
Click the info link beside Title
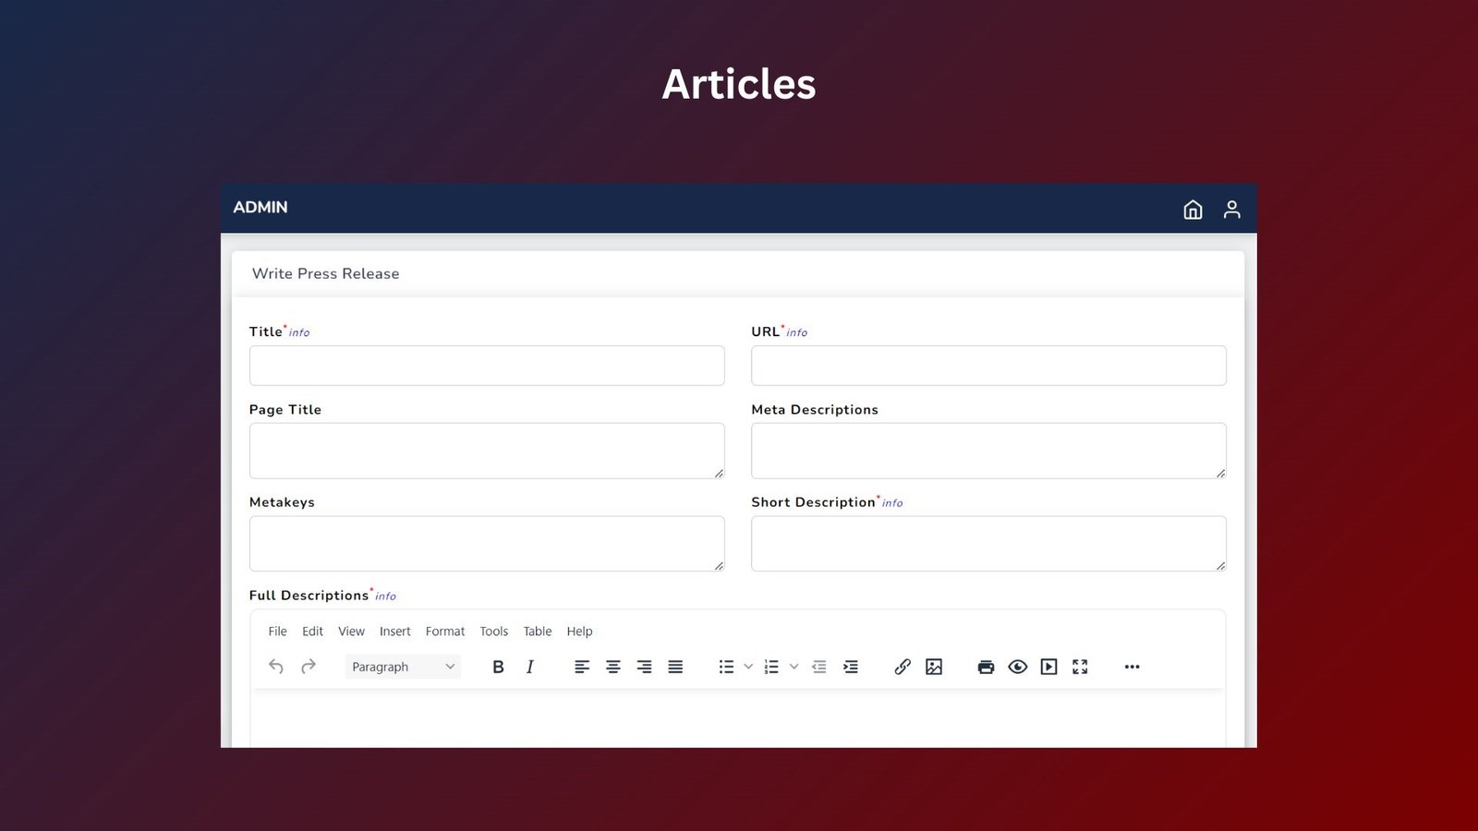pos(299,332)
